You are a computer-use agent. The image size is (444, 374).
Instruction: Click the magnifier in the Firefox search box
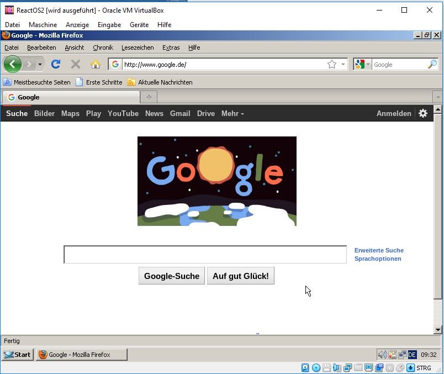pos(432,64)
